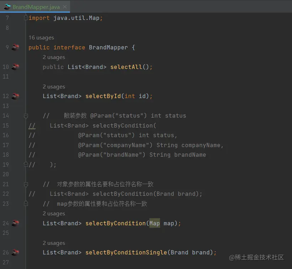The height and width of the screenshot is (269, 292).
Task: Click MyBatis gutter icon on selectById line
Action: tap(15, 96)
